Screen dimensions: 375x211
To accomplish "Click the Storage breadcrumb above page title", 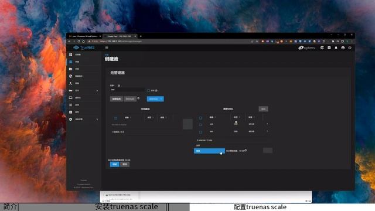I will pyautogui.click(x=107, y=55).
